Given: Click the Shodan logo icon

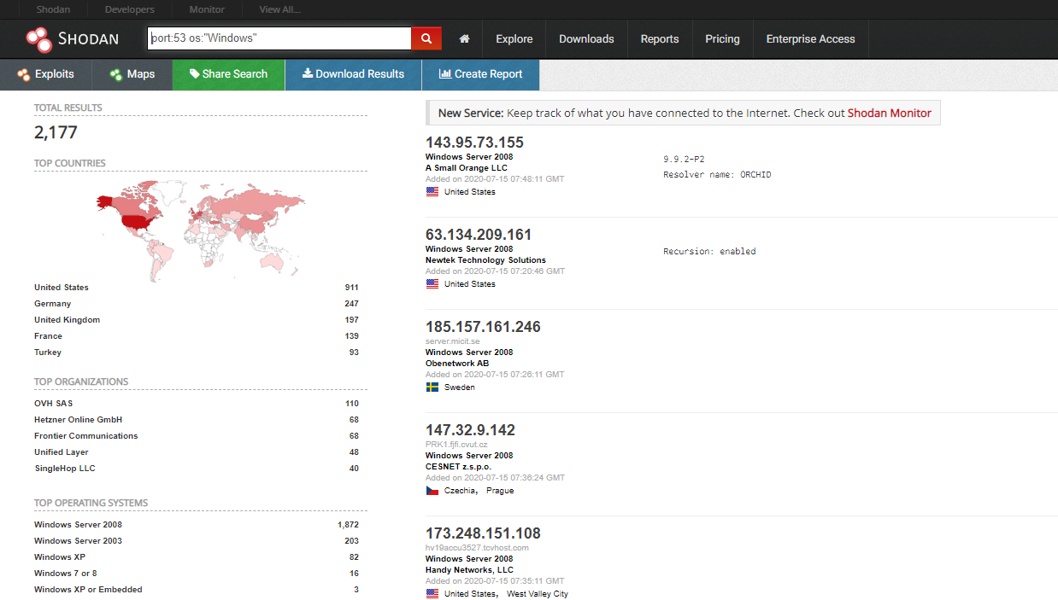Looking at the screenshot, I should 38,38.
